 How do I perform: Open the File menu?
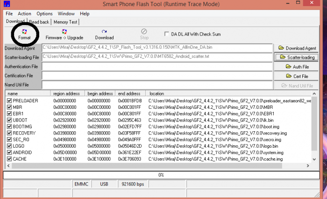[9, 14]
